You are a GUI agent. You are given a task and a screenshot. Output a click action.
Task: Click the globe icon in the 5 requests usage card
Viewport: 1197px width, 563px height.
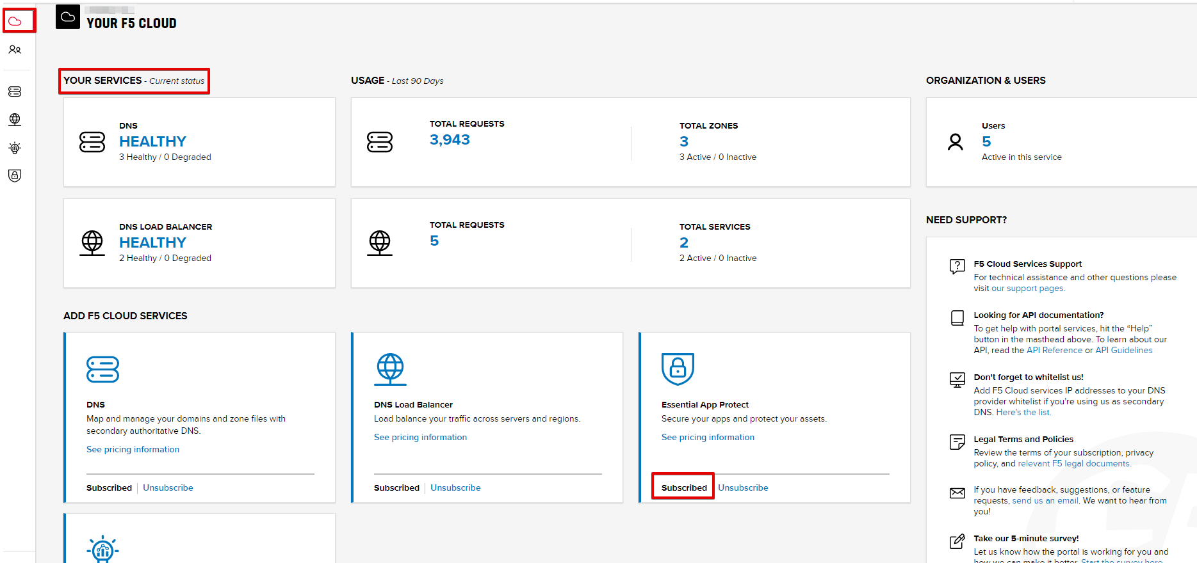(x=380, y=243)
